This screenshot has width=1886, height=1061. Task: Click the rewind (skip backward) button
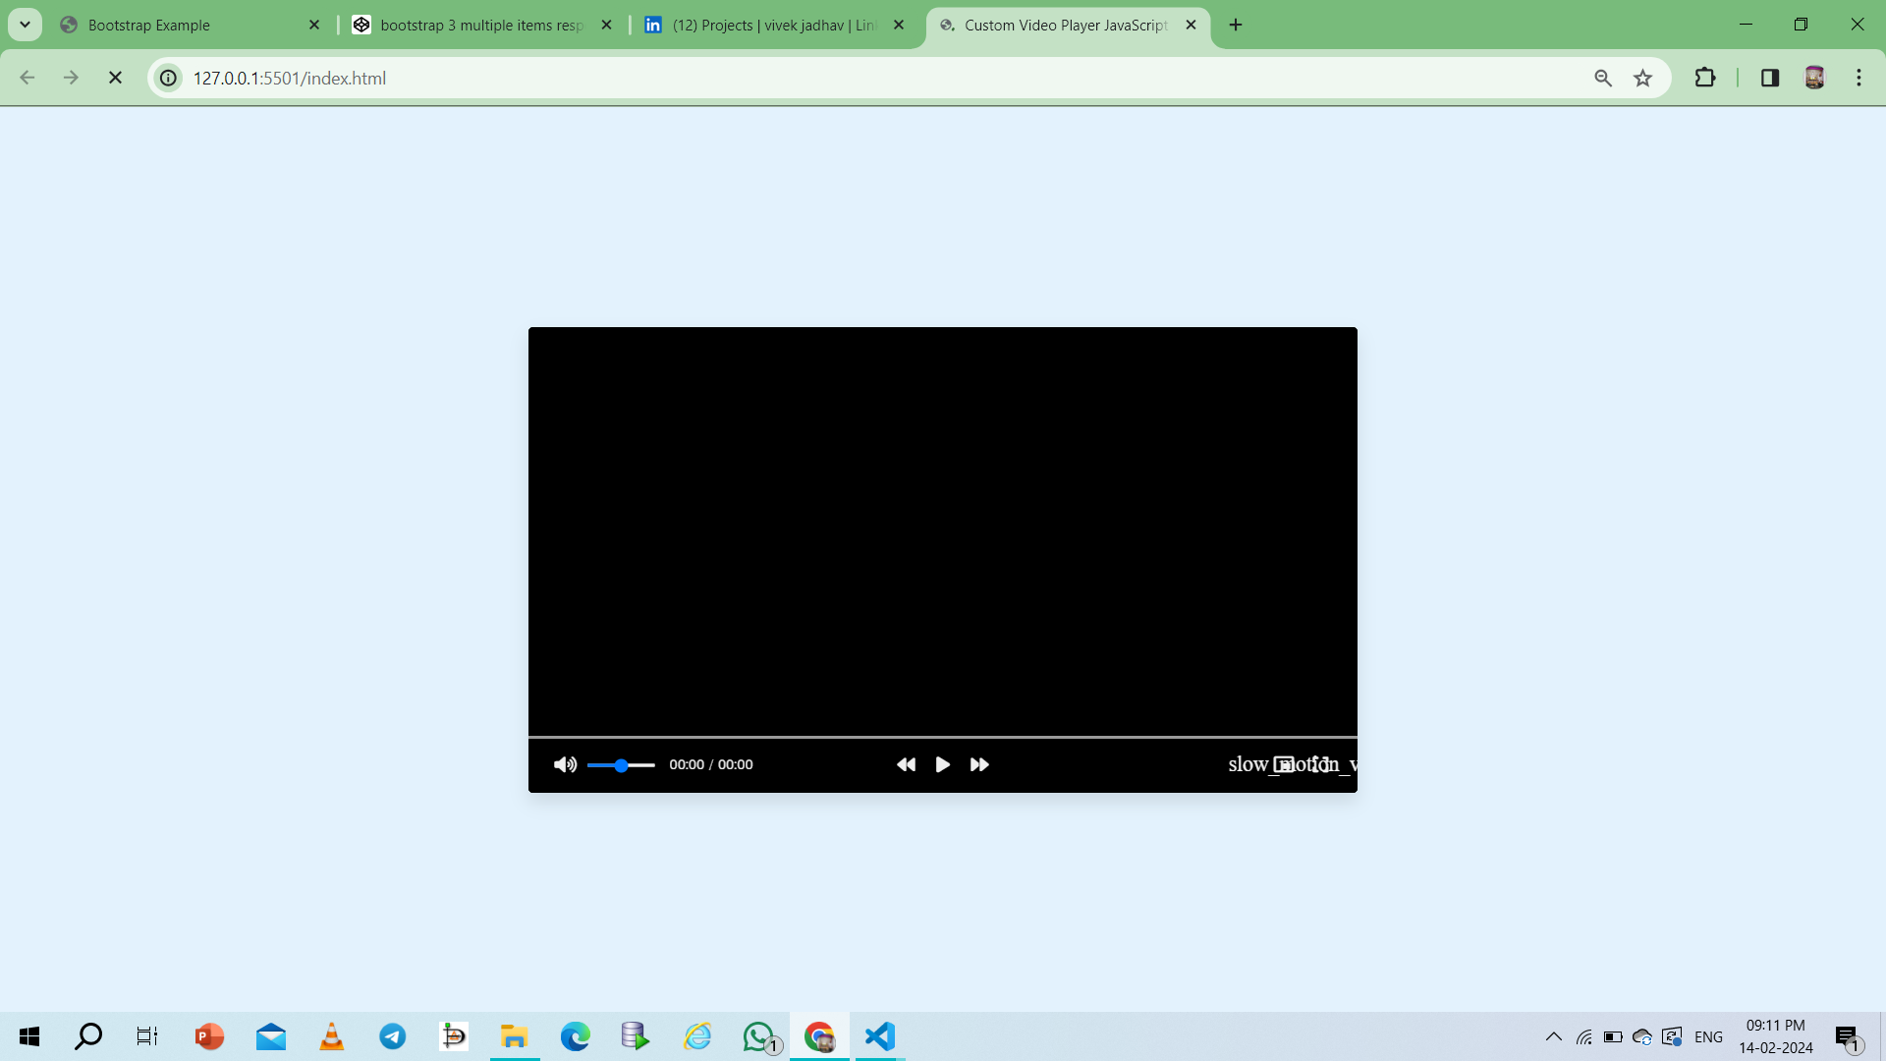click(906, 764)
